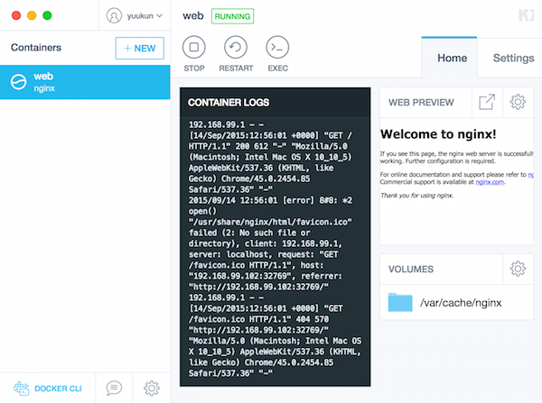
Task: Open Volumes gear settings
Action: [518, 269]
